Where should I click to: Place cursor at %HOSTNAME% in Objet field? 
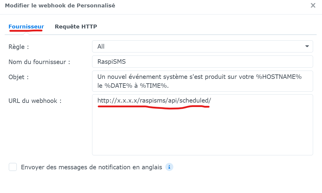pos(279,77)
